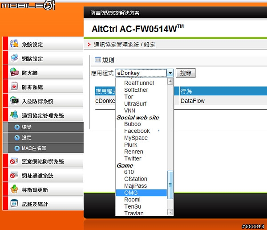The height and width of the screenshot is (230, 267).
Task: Click the dropdown list scroll-up arrow
Action: 170,82
